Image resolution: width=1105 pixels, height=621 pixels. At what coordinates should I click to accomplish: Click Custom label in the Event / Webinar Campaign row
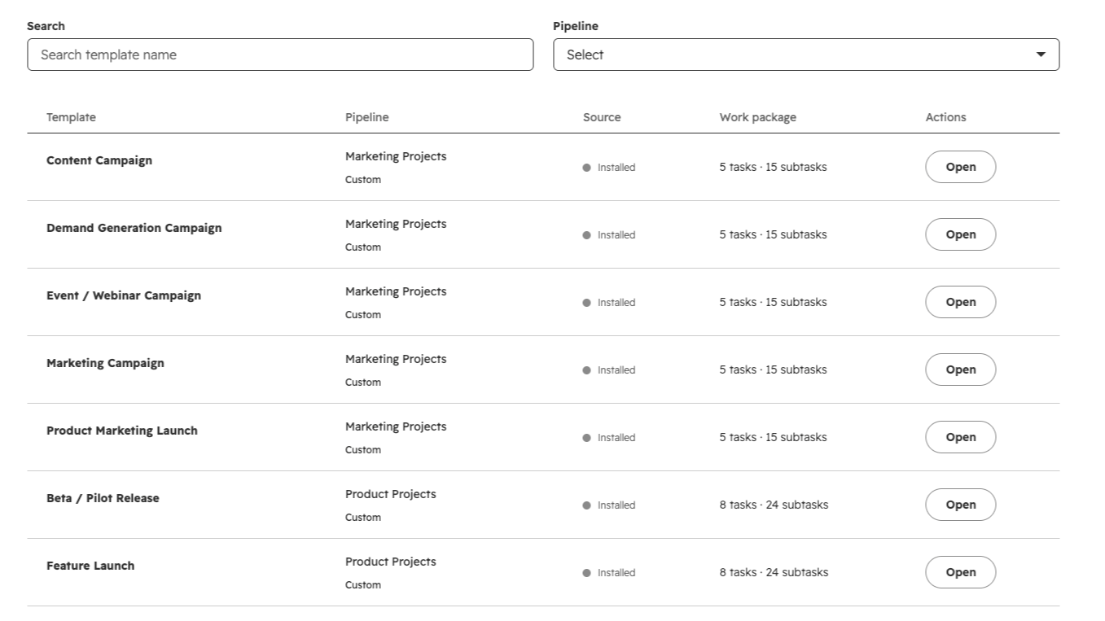(x=363, y=315)
